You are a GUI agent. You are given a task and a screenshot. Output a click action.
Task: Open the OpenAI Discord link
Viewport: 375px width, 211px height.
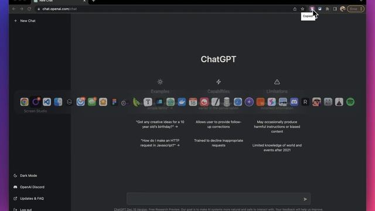click(29, 187)
